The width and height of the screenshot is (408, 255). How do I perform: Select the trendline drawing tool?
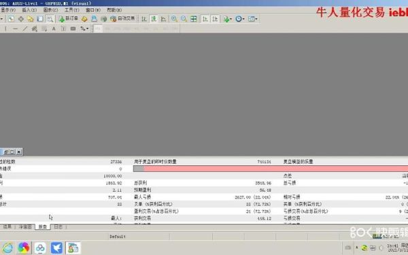tap(24, 29)
